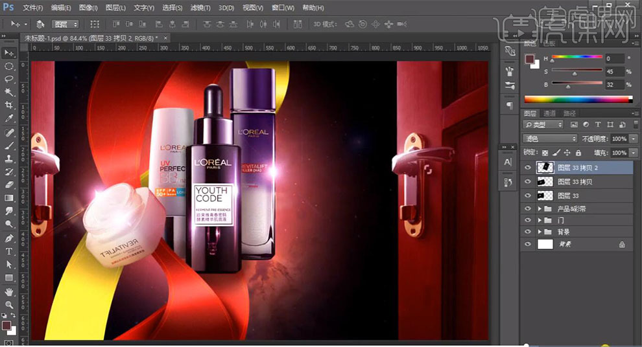The width and height of the screenshot is (642, 347).
Task: Select the Pen tool
Action: [8, 238]
